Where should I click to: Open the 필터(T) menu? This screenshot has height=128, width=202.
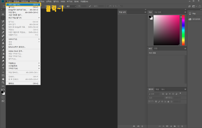click(x=56, y=1)
